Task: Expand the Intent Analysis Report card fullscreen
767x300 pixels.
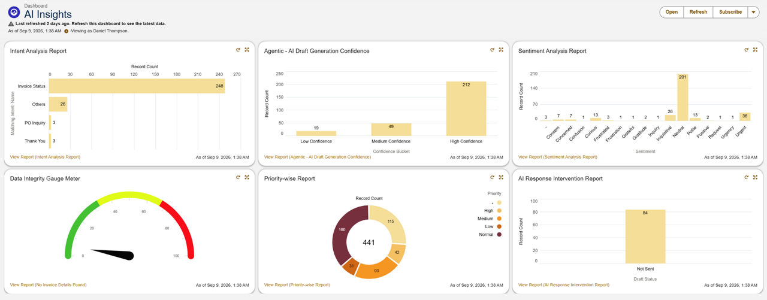Action: (247, 50)
